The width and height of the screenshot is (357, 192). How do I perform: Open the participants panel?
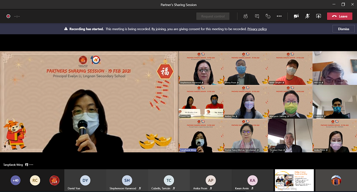(245, 16)
